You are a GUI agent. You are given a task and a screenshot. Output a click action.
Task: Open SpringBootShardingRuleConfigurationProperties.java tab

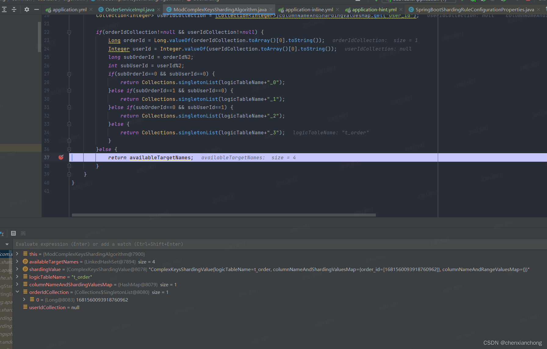point(475,10)
